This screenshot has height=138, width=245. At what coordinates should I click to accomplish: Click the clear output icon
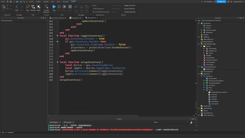(x=191, y=123)
